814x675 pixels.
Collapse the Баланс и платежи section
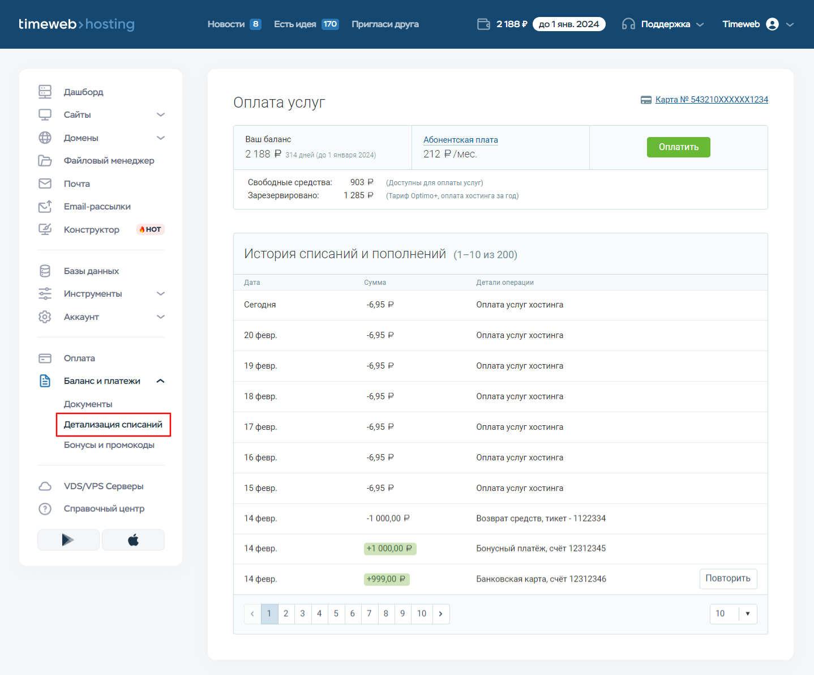pyautogui.click(x=161, y=381)
